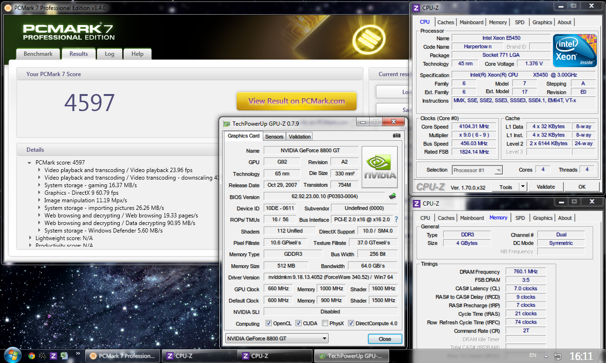
Task: Open Caches tab in the CPU-Z CPU window
Action: (x=446, y=22)
